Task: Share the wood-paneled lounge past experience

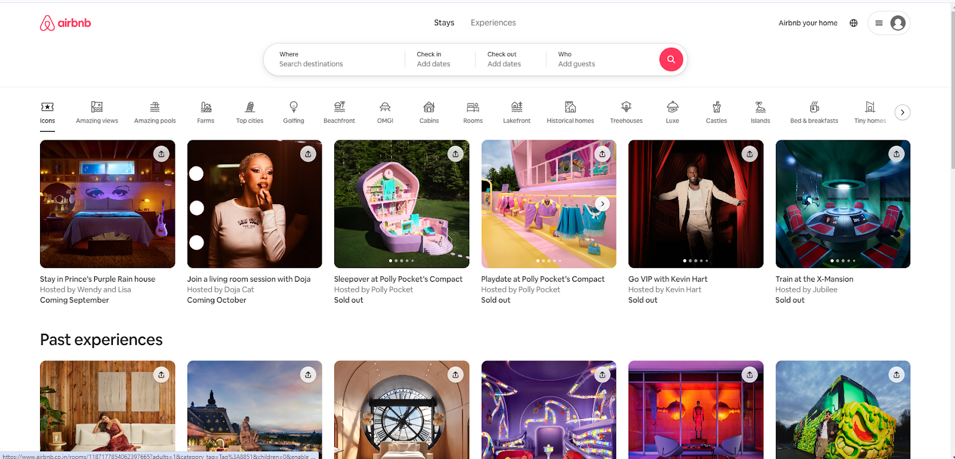Action: pos(161,375)
